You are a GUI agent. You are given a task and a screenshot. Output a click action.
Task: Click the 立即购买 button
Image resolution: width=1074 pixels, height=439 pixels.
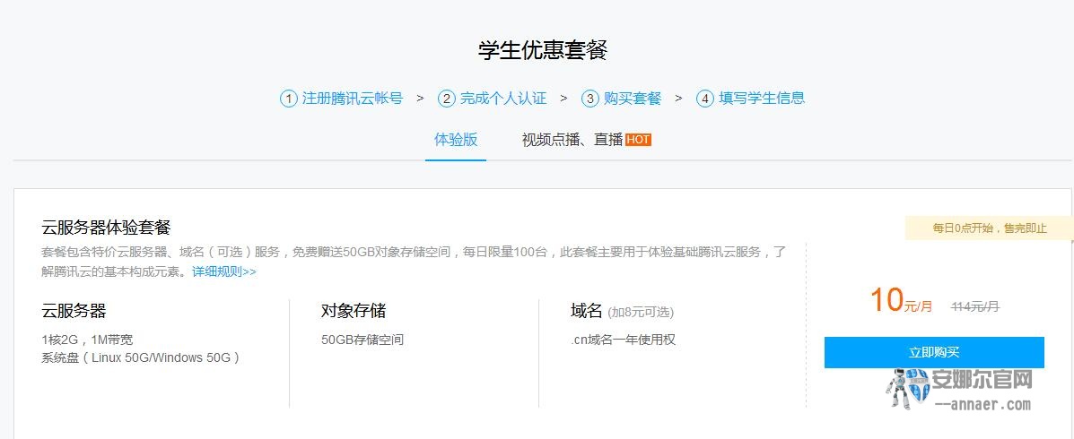[x=934, y=352]
